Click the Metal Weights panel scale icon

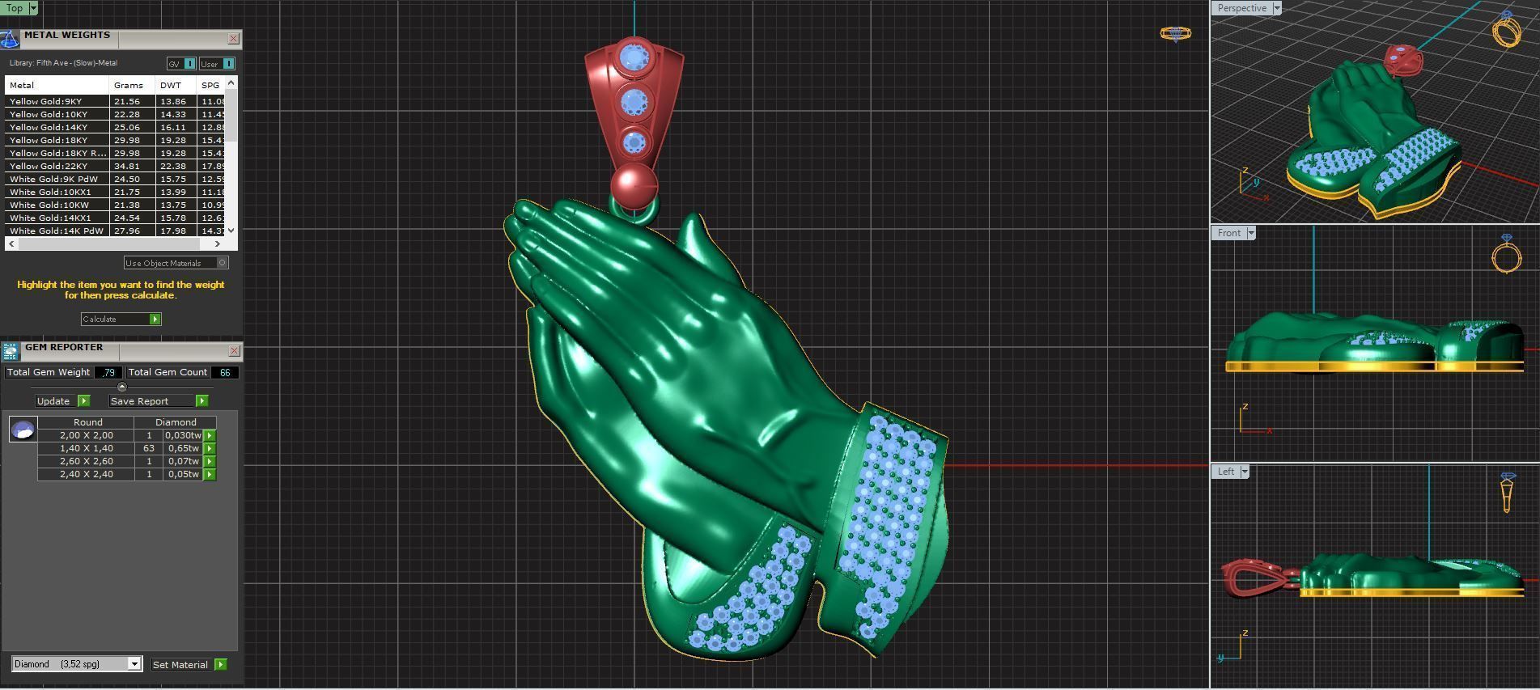pyautogui.click(x=9, y=39)
